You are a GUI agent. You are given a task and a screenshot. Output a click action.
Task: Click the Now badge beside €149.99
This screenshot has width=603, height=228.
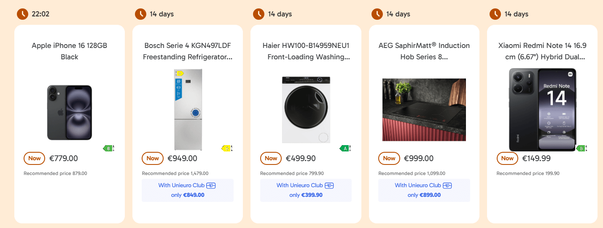507,159
